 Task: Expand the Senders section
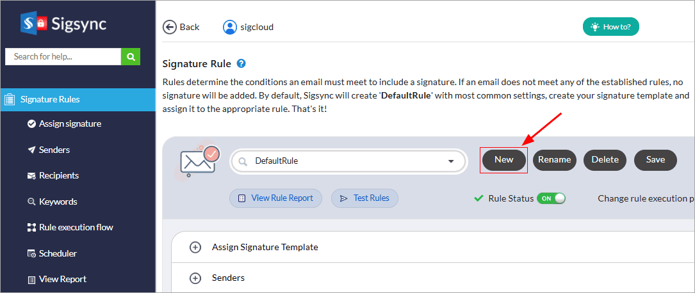pyautogui.click(x=195, y=278)
